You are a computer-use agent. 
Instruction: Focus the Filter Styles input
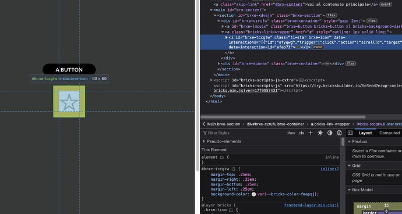(244, 133)
